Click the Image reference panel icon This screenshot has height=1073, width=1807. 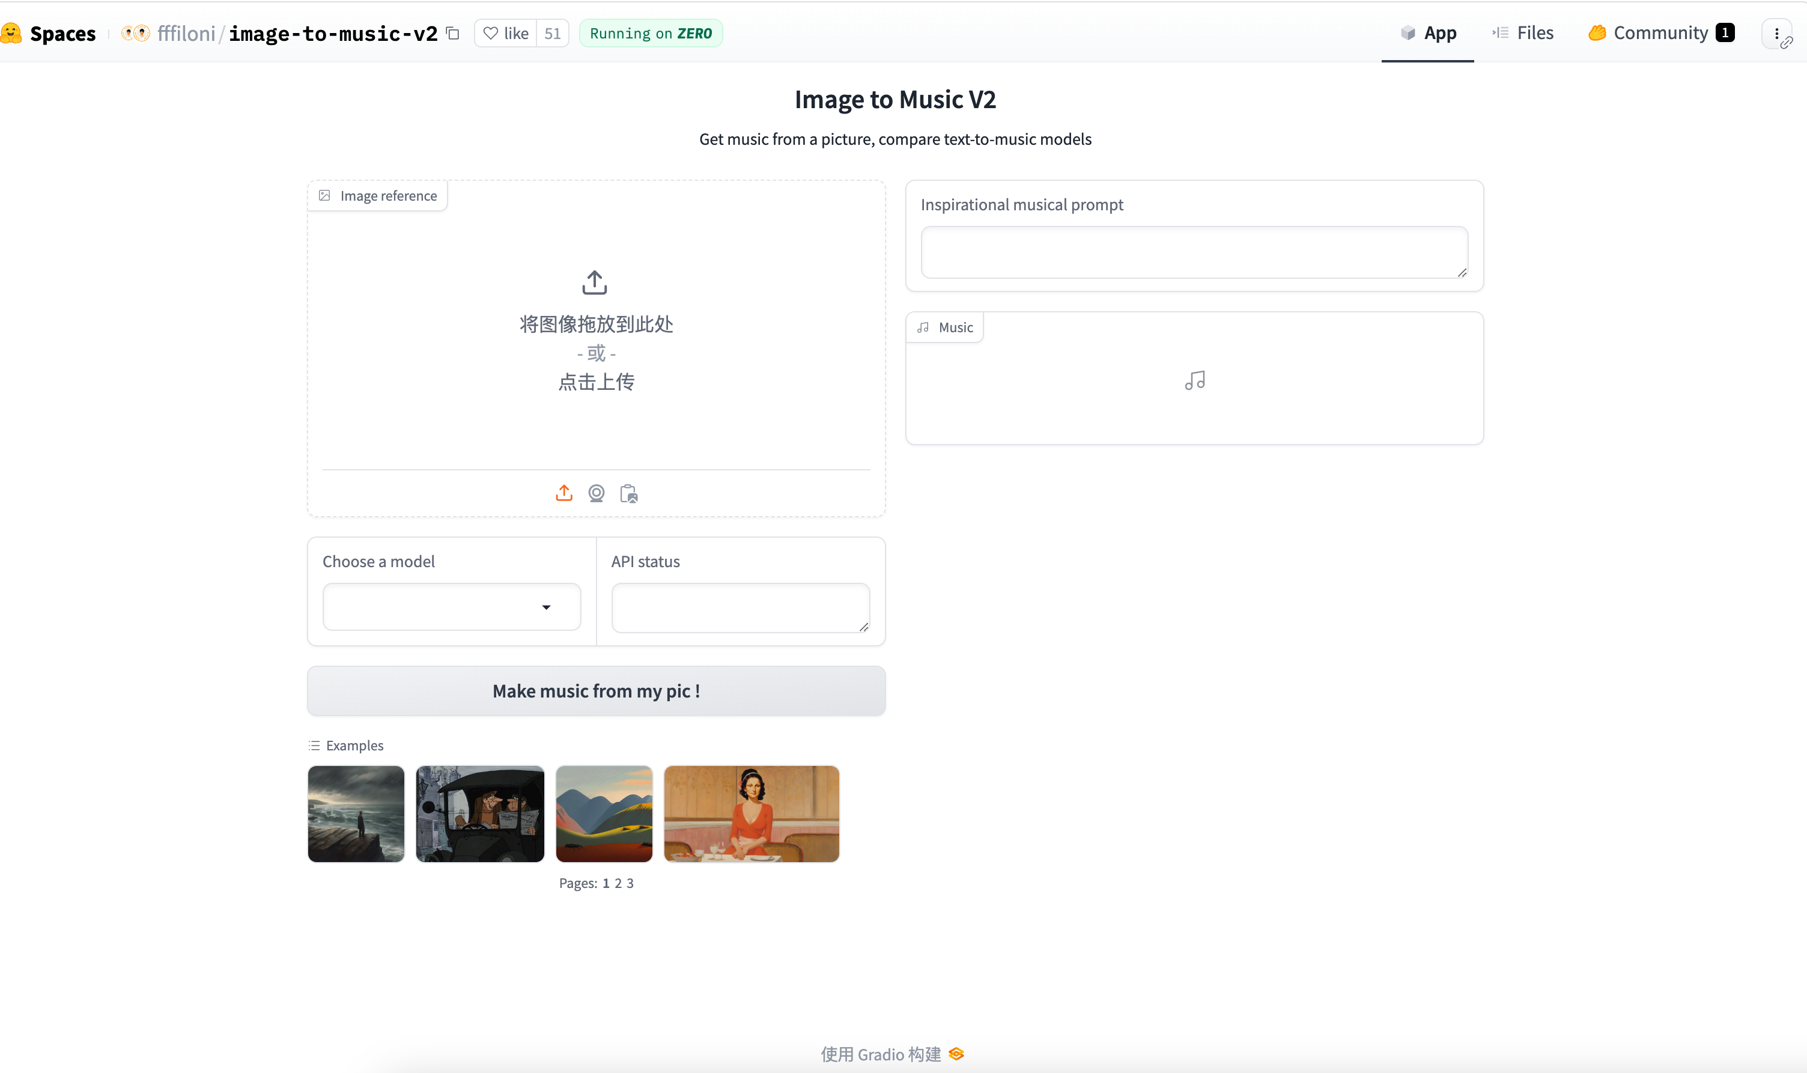tap(325, 195)
